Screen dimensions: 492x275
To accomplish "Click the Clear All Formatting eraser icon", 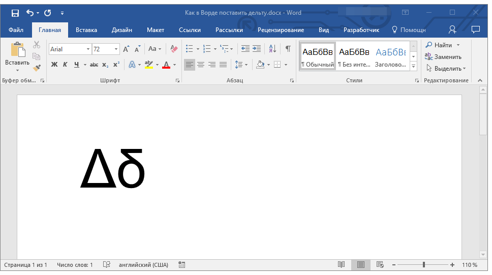I will pos(174,49).
